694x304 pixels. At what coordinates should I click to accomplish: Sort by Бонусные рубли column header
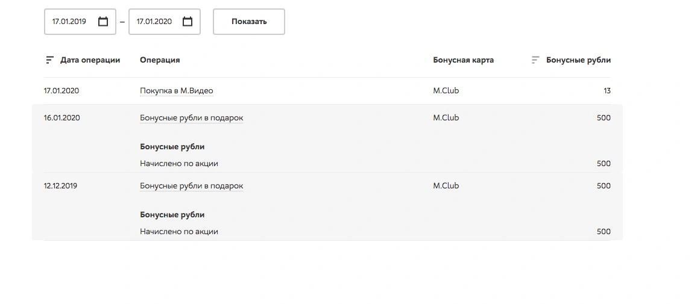click(x=578, y=60)
